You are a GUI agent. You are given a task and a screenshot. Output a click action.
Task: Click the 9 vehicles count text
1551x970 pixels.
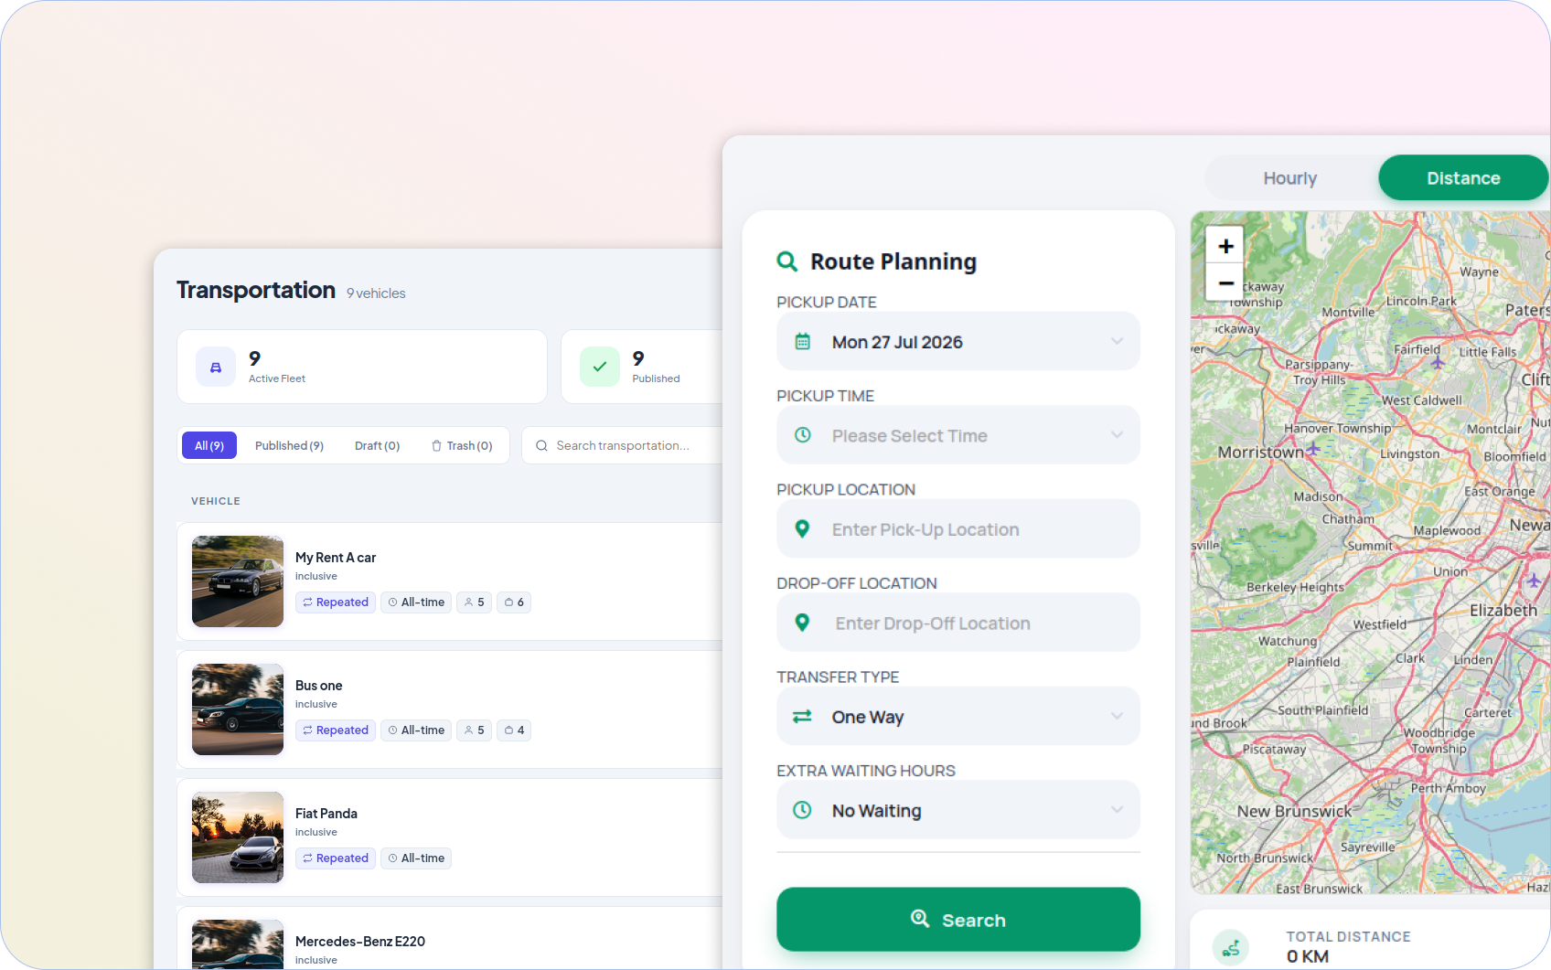point(376,293)
